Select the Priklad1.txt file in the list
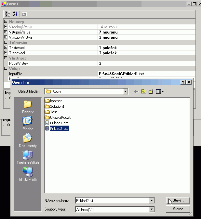Screen dimensions: 201x219 tap(59, 123)
